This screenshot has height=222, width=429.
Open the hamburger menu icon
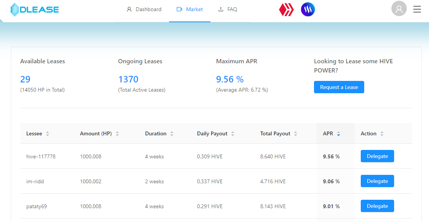tap(417, 9)
